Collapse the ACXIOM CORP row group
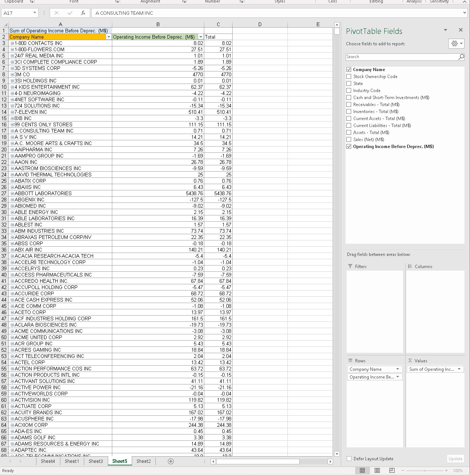This screenshot has width=470, height=475. coord(13,425)
